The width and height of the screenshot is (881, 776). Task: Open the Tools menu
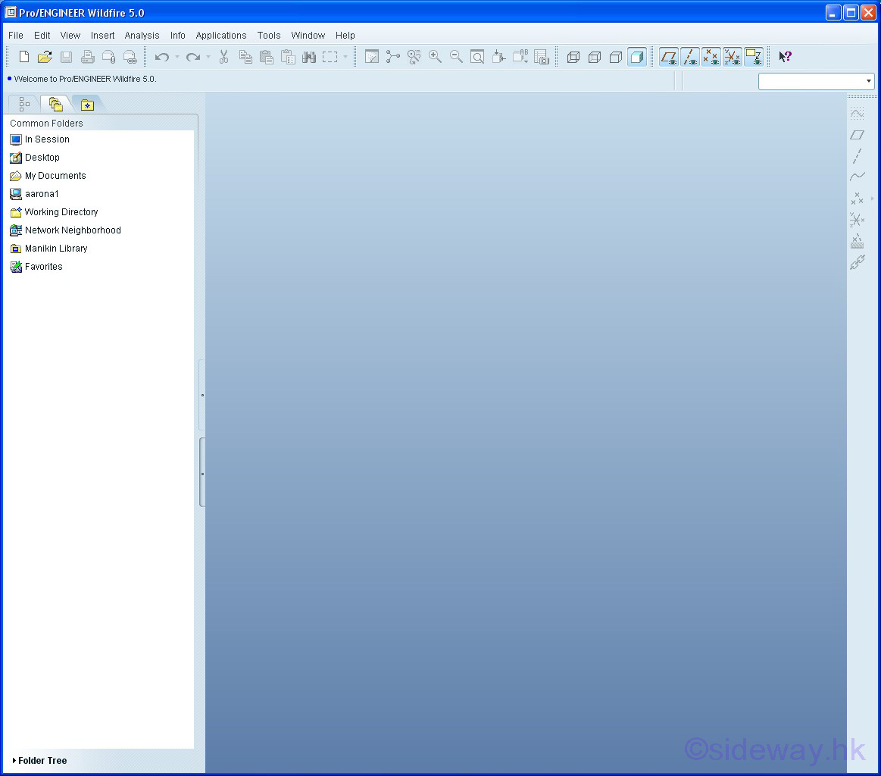pyautogui.click(x=269, y=36)
